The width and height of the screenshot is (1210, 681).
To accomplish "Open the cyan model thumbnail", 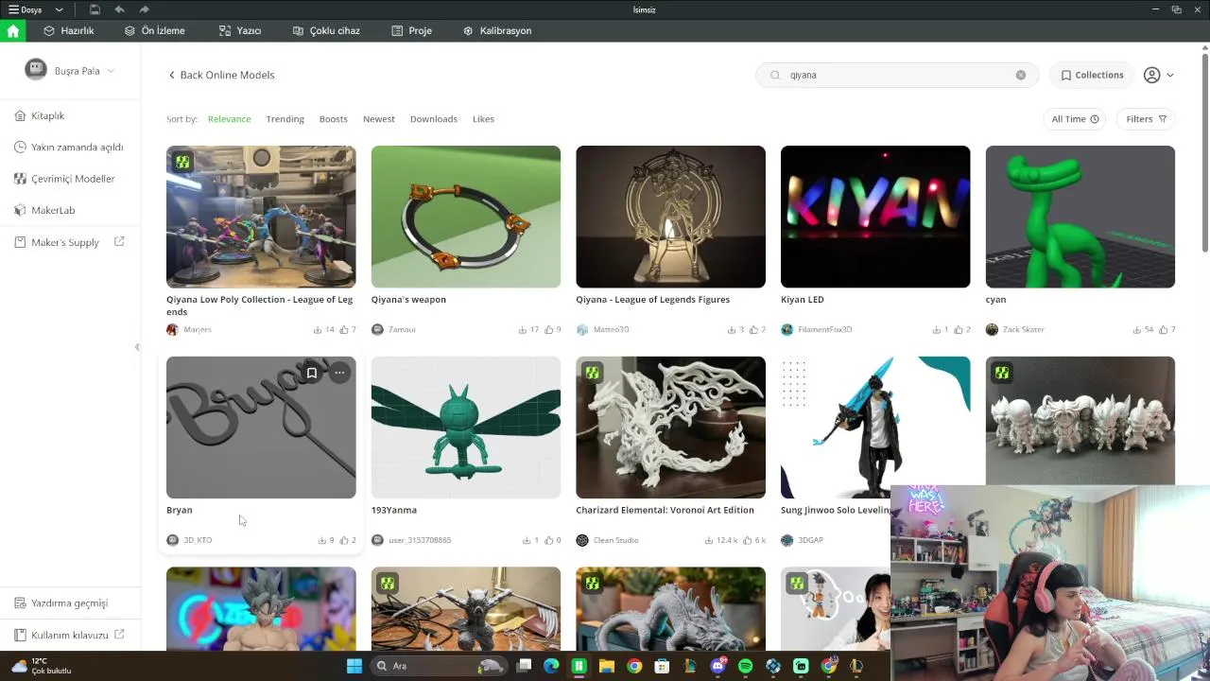I will (x=1080, y=217).
